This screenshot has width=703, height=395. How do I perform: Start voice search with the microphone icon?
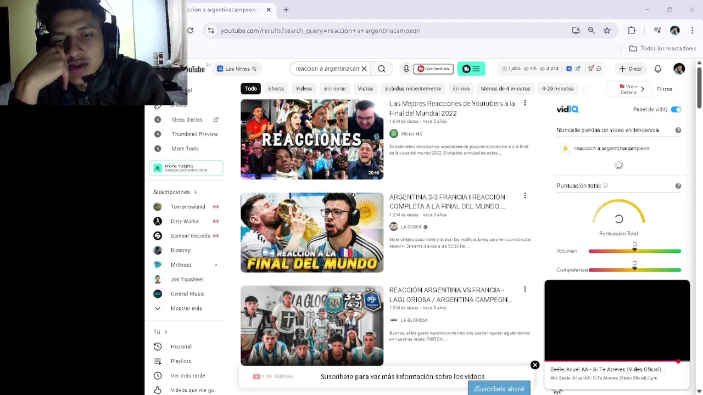[406, 69]
